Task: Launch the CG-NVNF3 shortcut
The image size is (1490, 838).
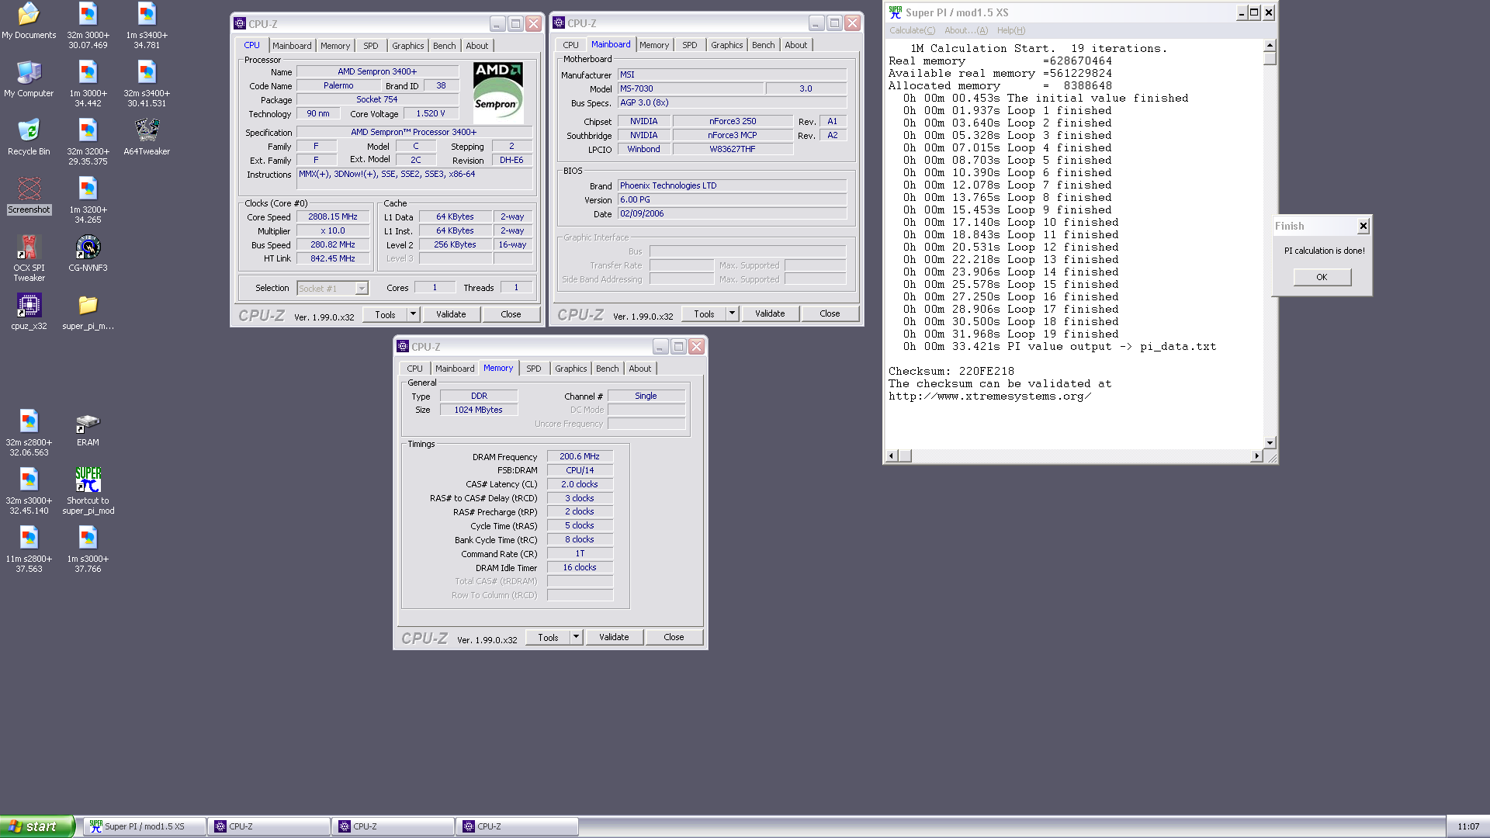Action: tap(88, 254)
